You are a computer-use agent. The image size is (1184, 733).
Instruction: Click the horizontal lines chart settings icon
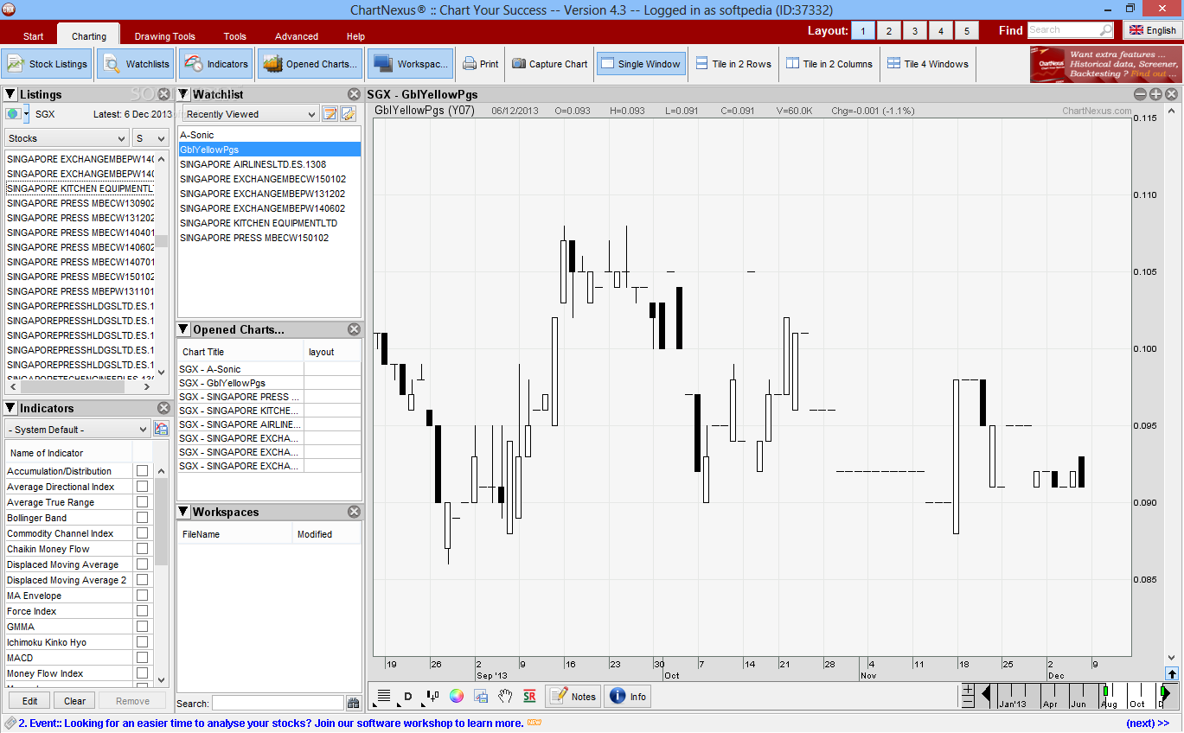pyautogui.click(x=384, y=696)
